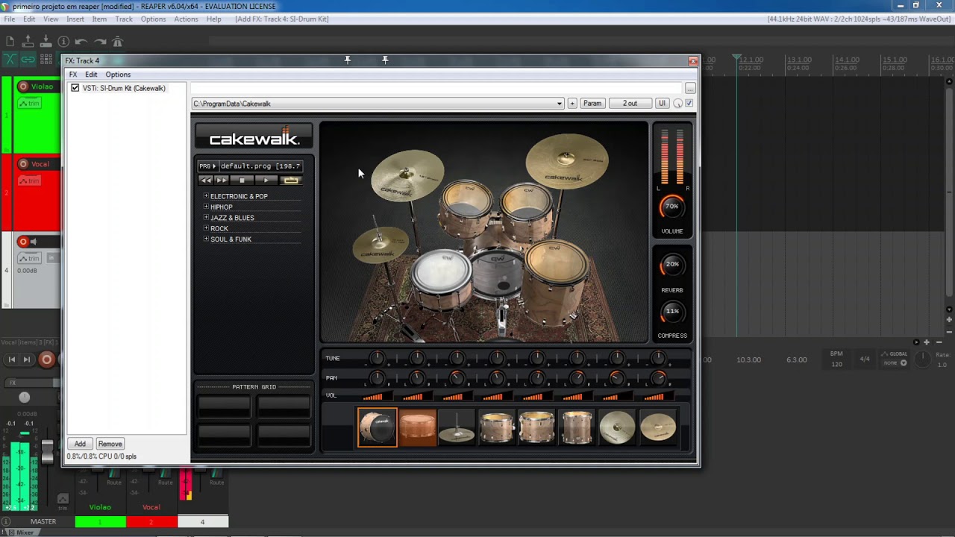The image size is (955, 537).
Task: Open REAPER's Track menu
Action: pos(124,19)
